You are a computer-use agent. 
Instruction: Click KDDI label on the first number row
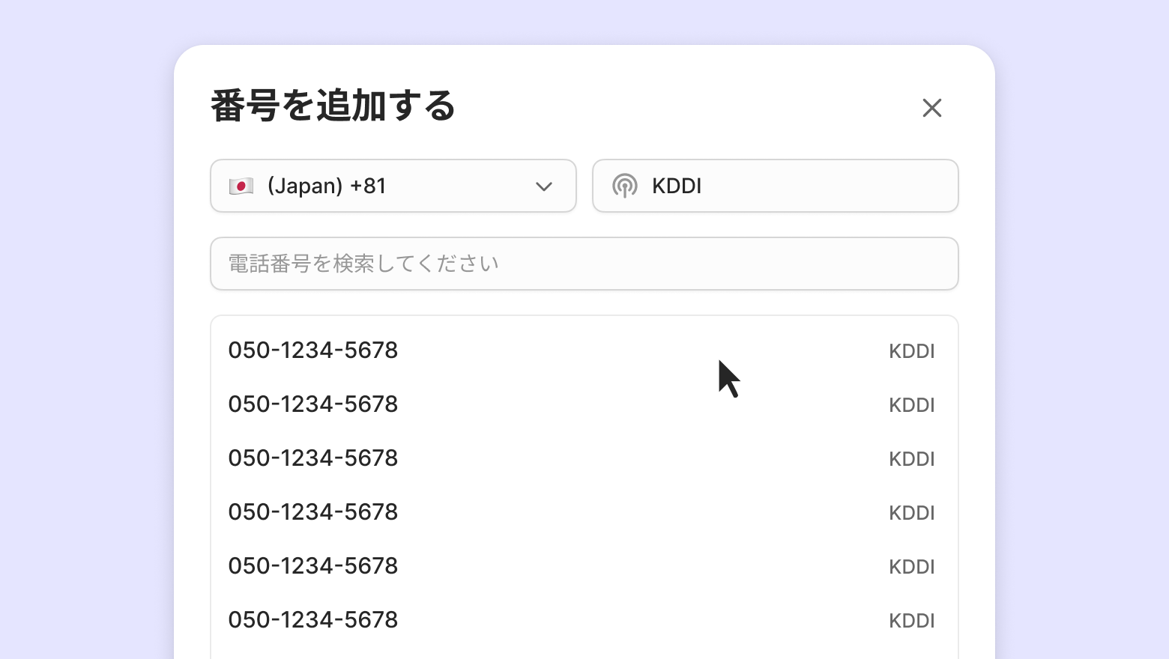point(911,351)
